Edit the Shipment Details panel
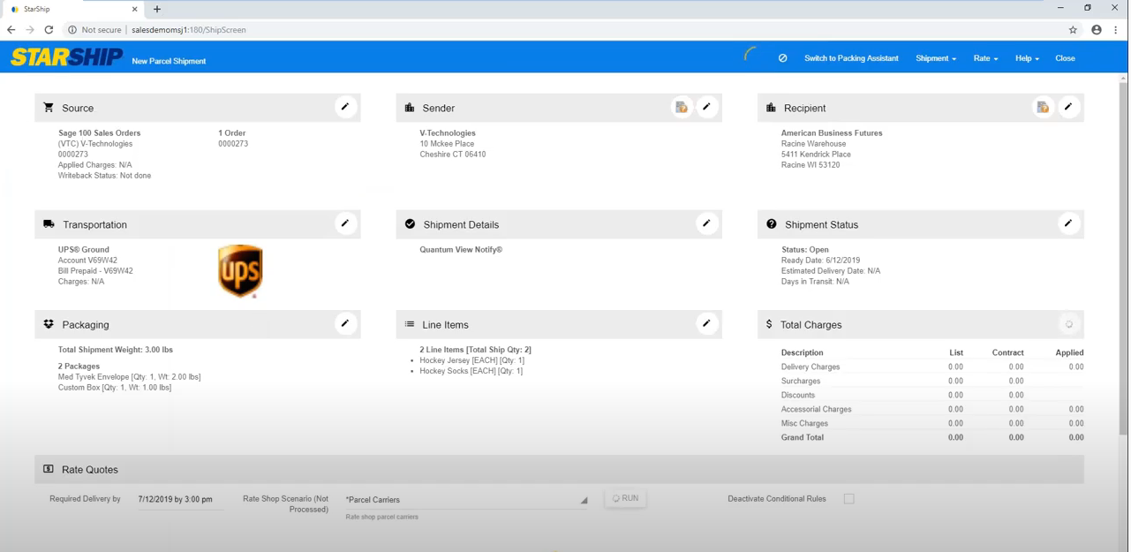1131x552 pixels. coord(706,223)
